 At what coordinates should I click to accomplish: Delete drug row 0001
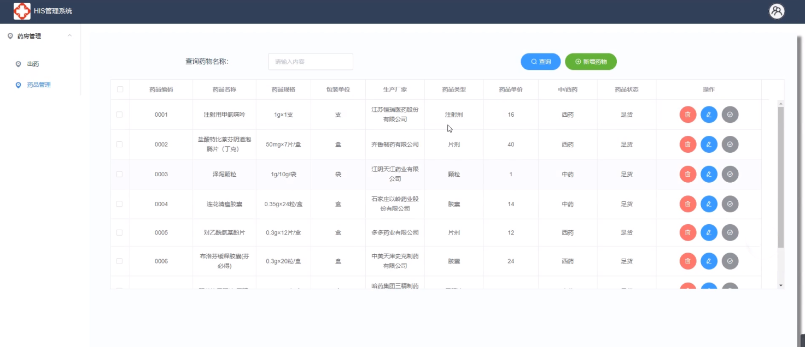pyautogui.click(x=687, y=115)
